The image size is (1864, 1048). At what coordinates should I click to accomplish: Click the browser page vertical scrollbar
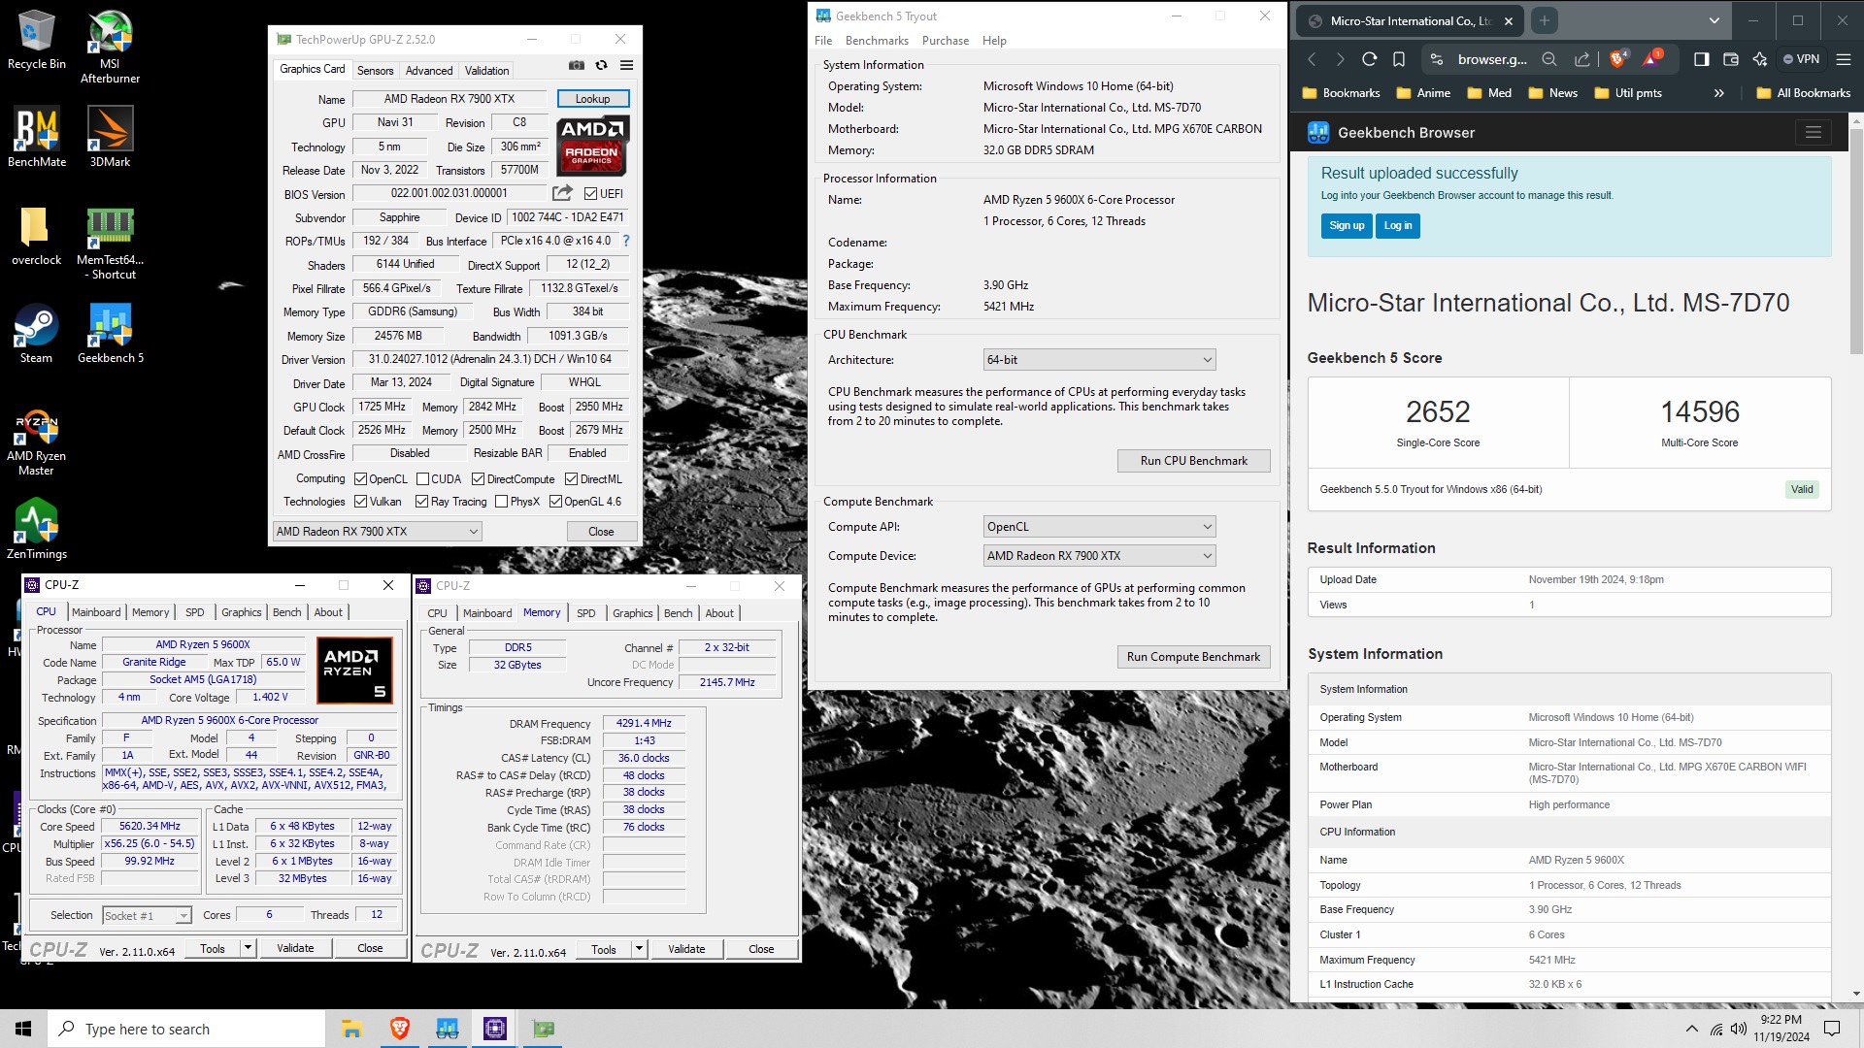1856,243
